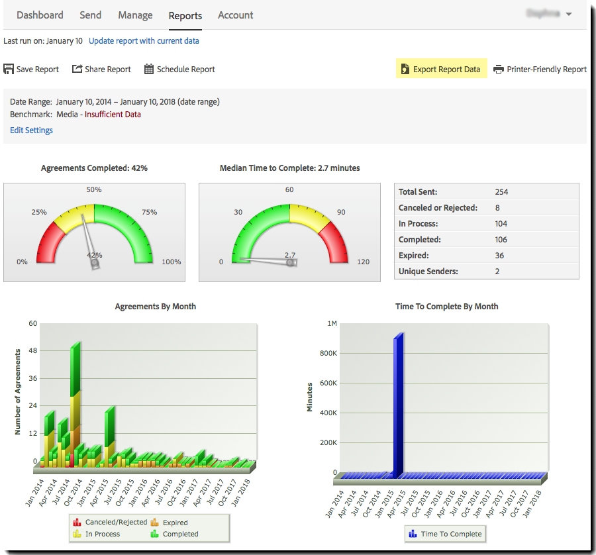Click the Canceled/Rejected legend icon
596x555 pixels.
pos(78,522)
